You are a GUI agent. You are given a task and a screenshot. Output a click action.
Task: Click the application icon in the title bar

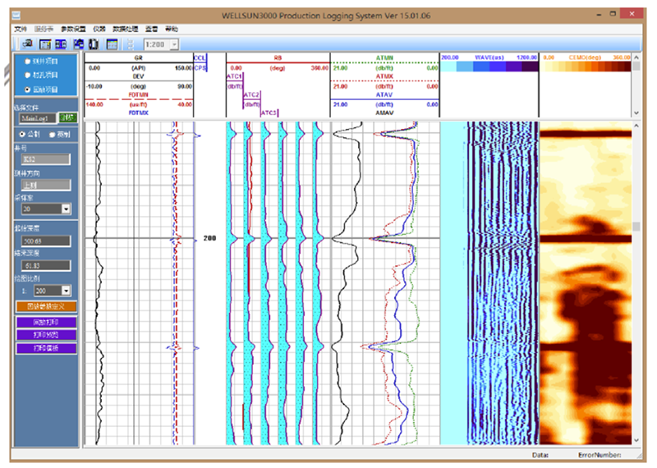pyautogui.click(x=16, y=16)
